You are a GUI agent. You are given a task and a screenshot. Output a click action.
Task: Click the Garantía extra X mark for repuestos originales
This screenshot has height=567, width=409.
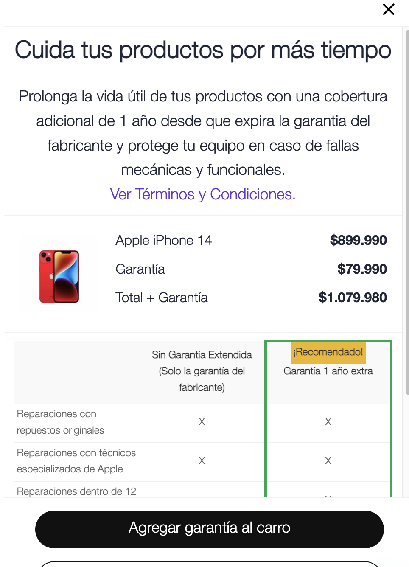[x=328, y=422]
